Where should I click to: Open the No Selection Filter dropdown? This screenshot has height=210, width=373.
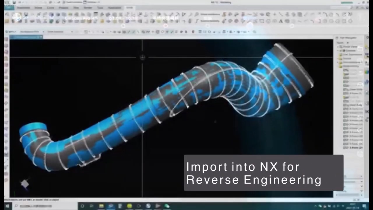31,32
